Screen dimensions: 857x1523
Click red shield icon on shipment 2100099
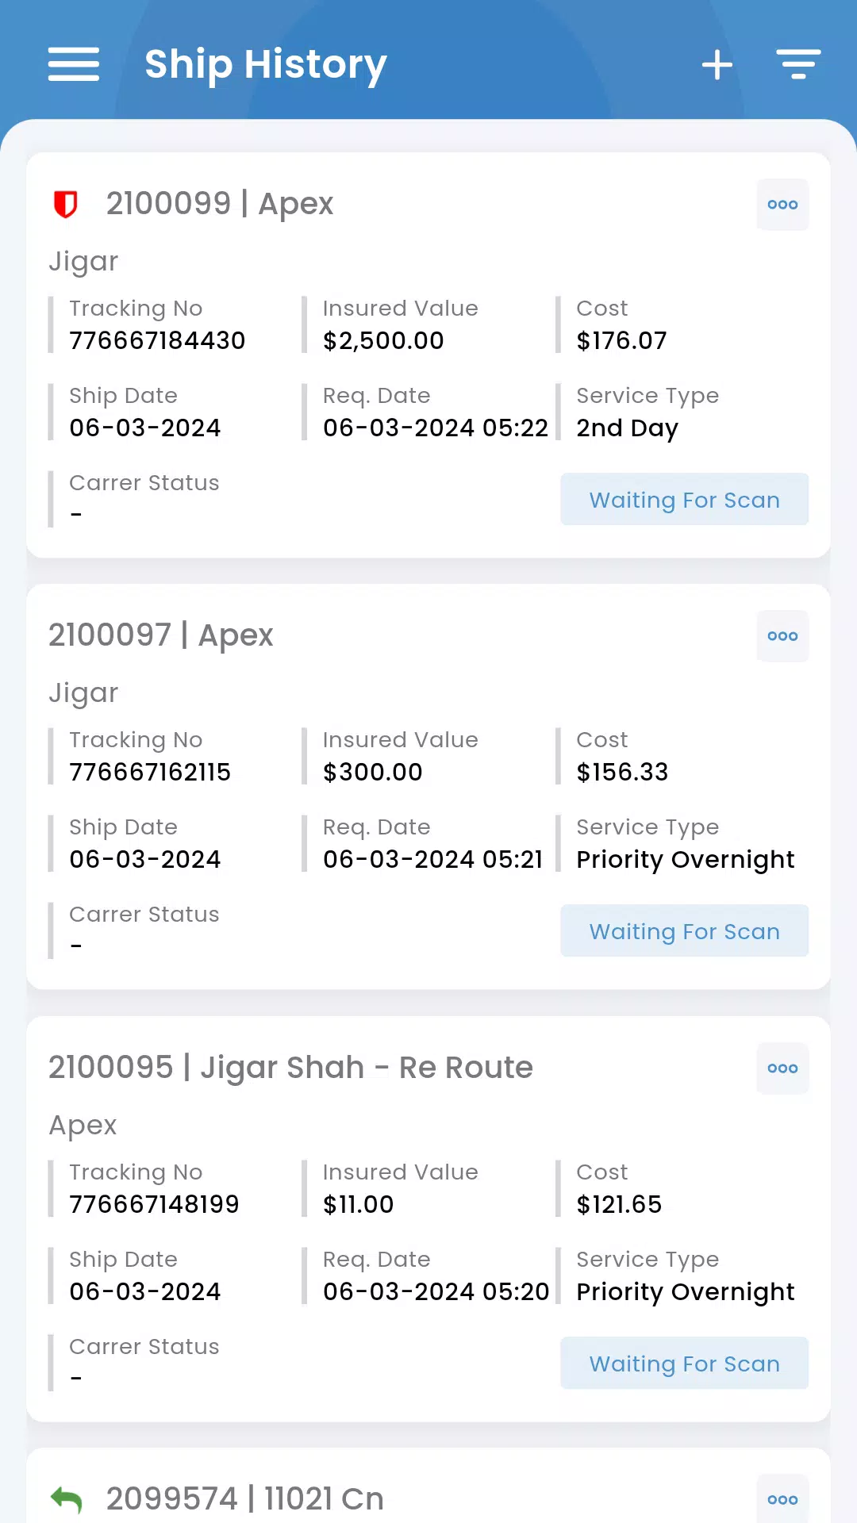coord(65,204)
